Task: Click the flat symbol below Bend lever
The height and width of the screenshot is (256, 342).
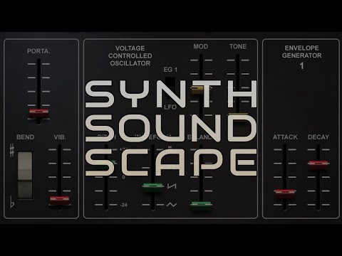Action: [x=12, y=202]
